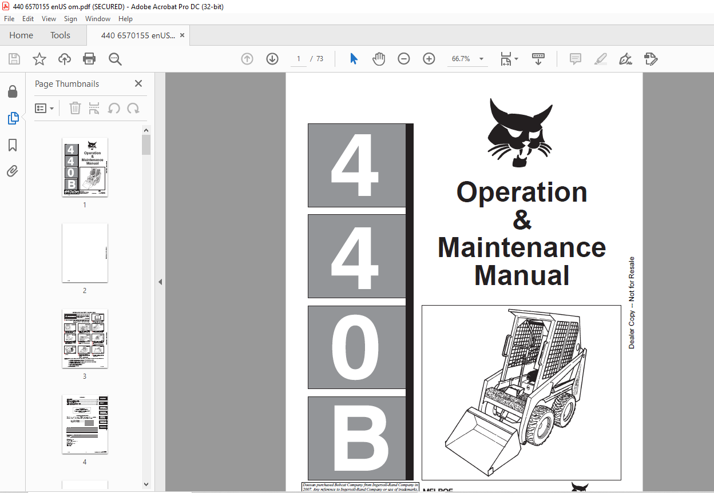Switch to the Tools tab
This screenshot has width=714, height=493.
(x=60, y=35)
